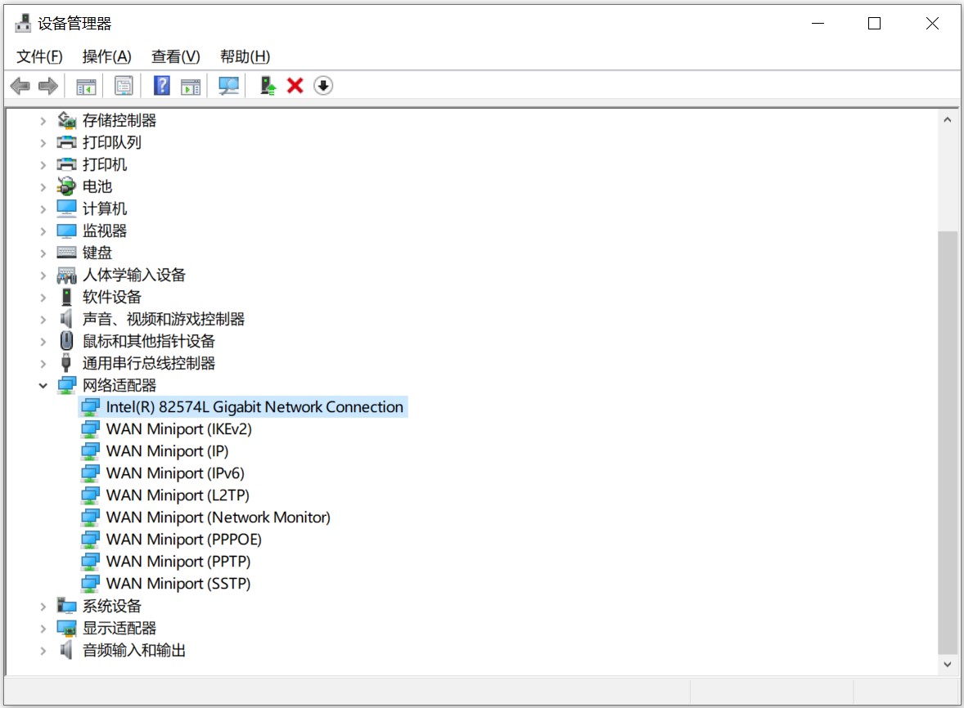The height and width of the screenshot is (708, 964).
Task: Open the 查看(V) menu
Action: [176, 56]
